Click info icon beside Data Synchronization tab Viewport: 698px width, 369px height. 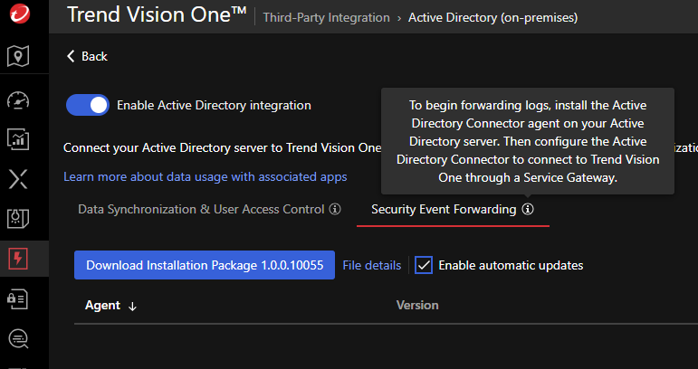pyautogui.click(x=335, y=209)
